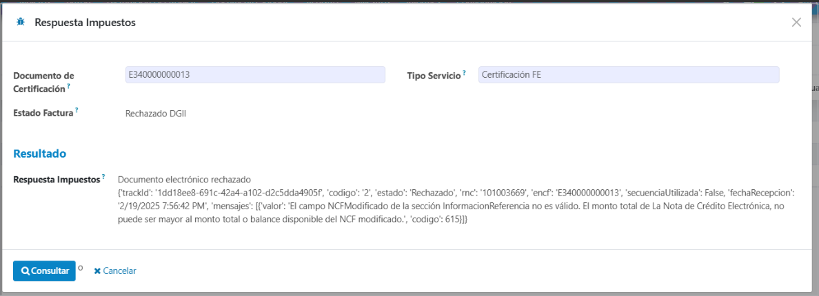The width and height of the screenshot is (819, 296).
Task: Click the bug icon in dialog header
Action: 21,23
